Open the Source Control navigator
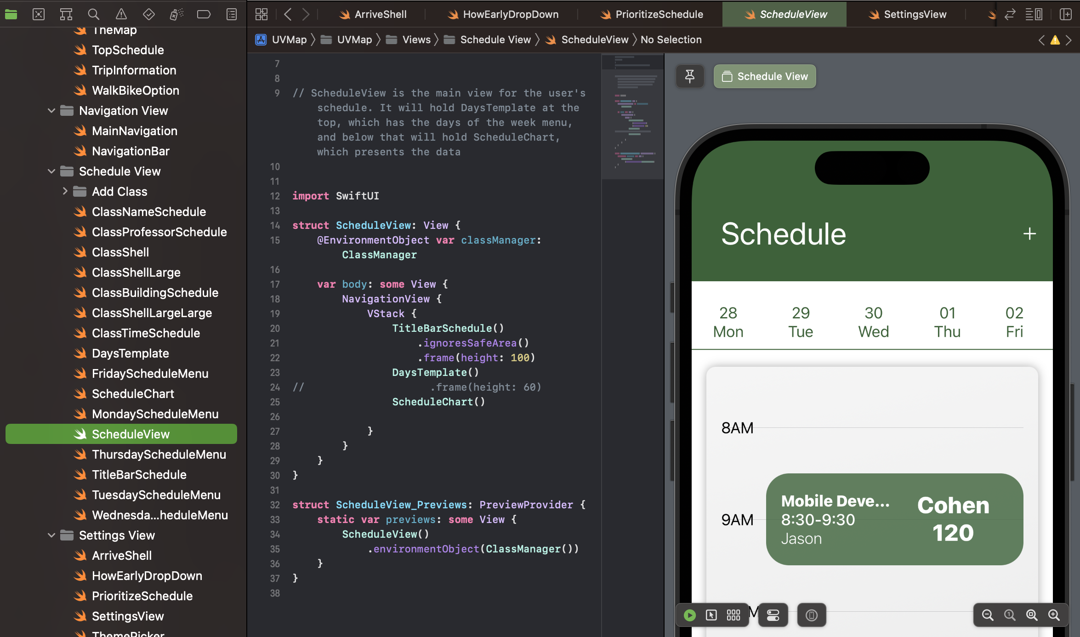 39,14
